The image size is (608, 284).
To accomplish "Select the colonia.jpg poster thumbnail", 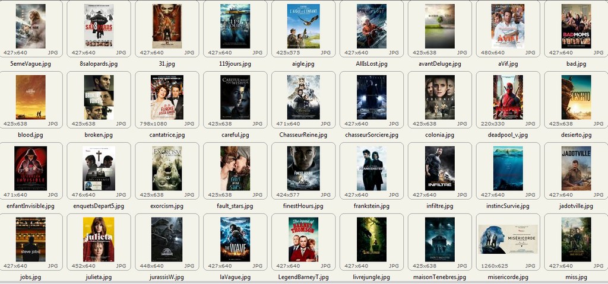I will tap(440, 97).
